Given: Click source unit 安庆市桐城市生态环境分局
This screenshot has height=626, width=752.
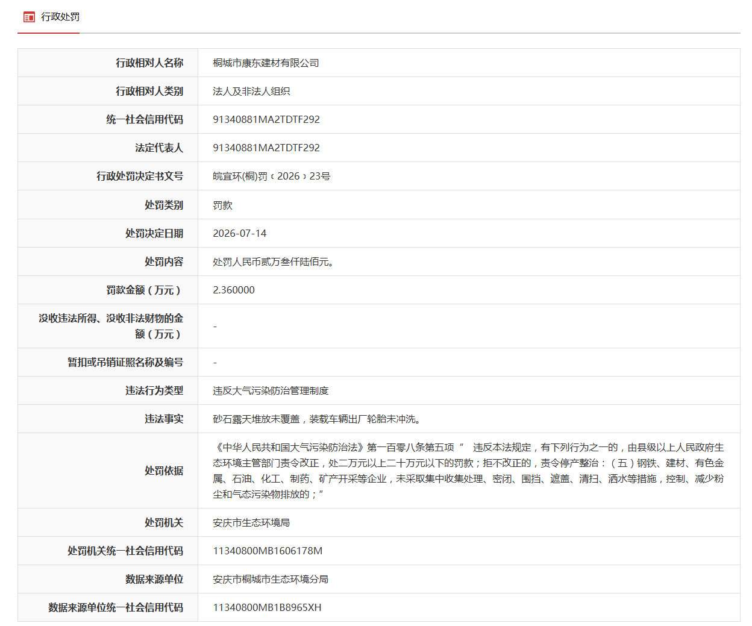Looking at the screenshot, I should (271, 579).
